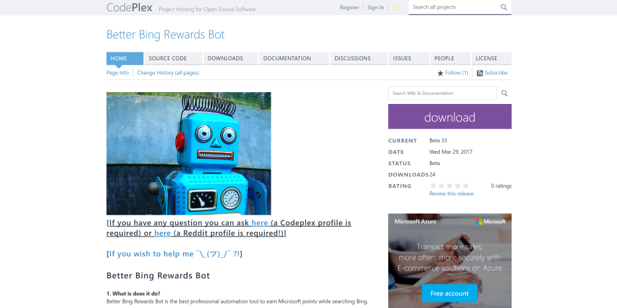Focus the Search Wiki & Documentation field
The height and width of the screenshot is (308, 617).
[x=442, y=93]
